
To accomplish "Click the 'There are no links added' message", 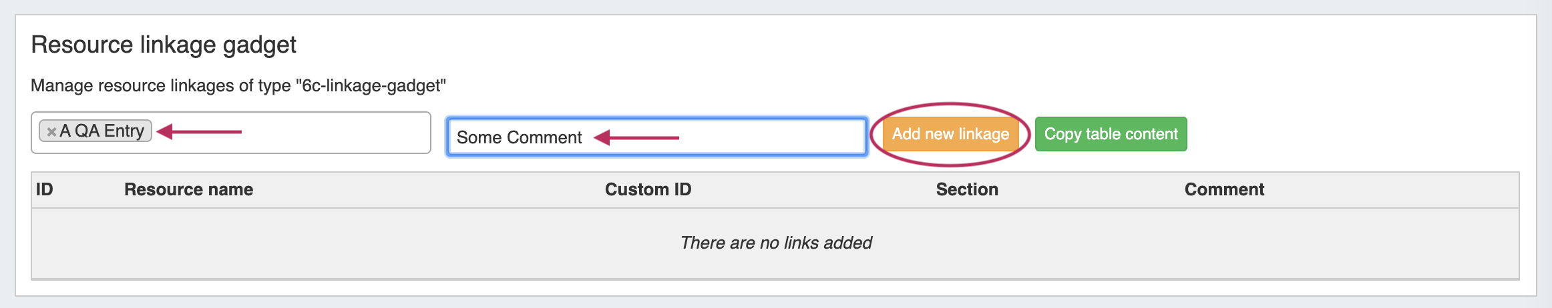I will 775,243.
